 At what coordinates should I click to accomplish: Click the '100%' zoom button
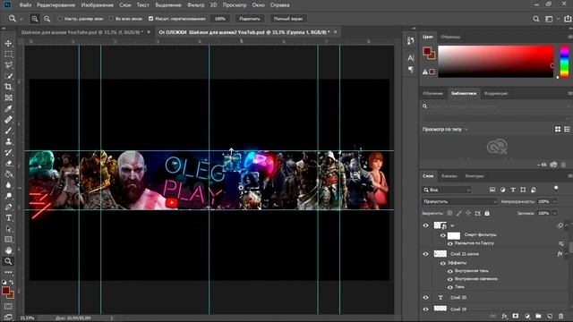[x=220, y=19]
